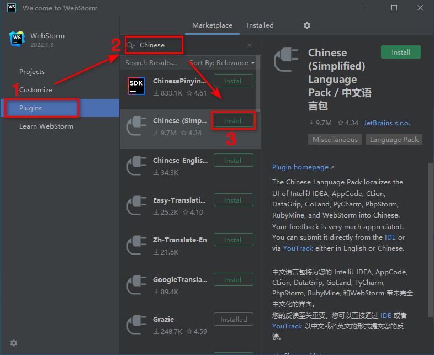Select the Easy-Translation plugin name
The height and width of the screenshot is (355, 434).
tap(179, 200)
